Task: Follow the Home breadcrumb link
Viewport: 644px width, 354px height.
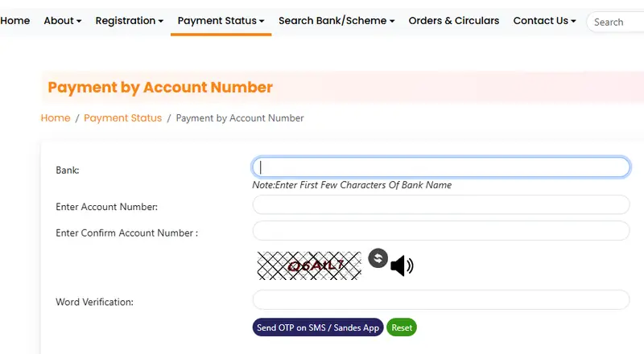Action: click(x=56, y=118)
